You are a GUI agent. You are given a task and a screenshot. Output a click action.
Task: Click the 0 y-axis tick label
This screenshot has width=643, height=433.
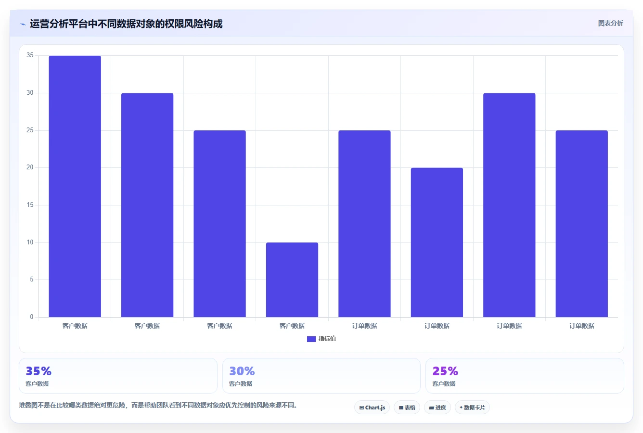tap(32, 317)
